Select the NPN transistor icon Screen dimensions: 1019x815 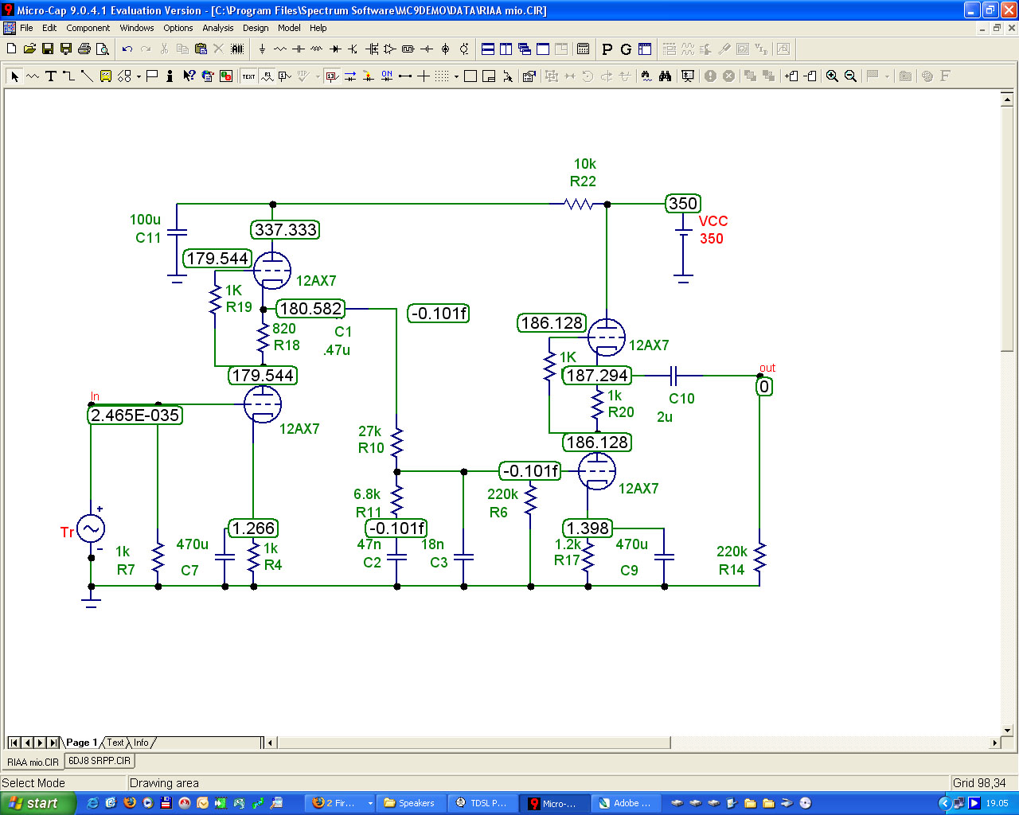click(353, 49)
